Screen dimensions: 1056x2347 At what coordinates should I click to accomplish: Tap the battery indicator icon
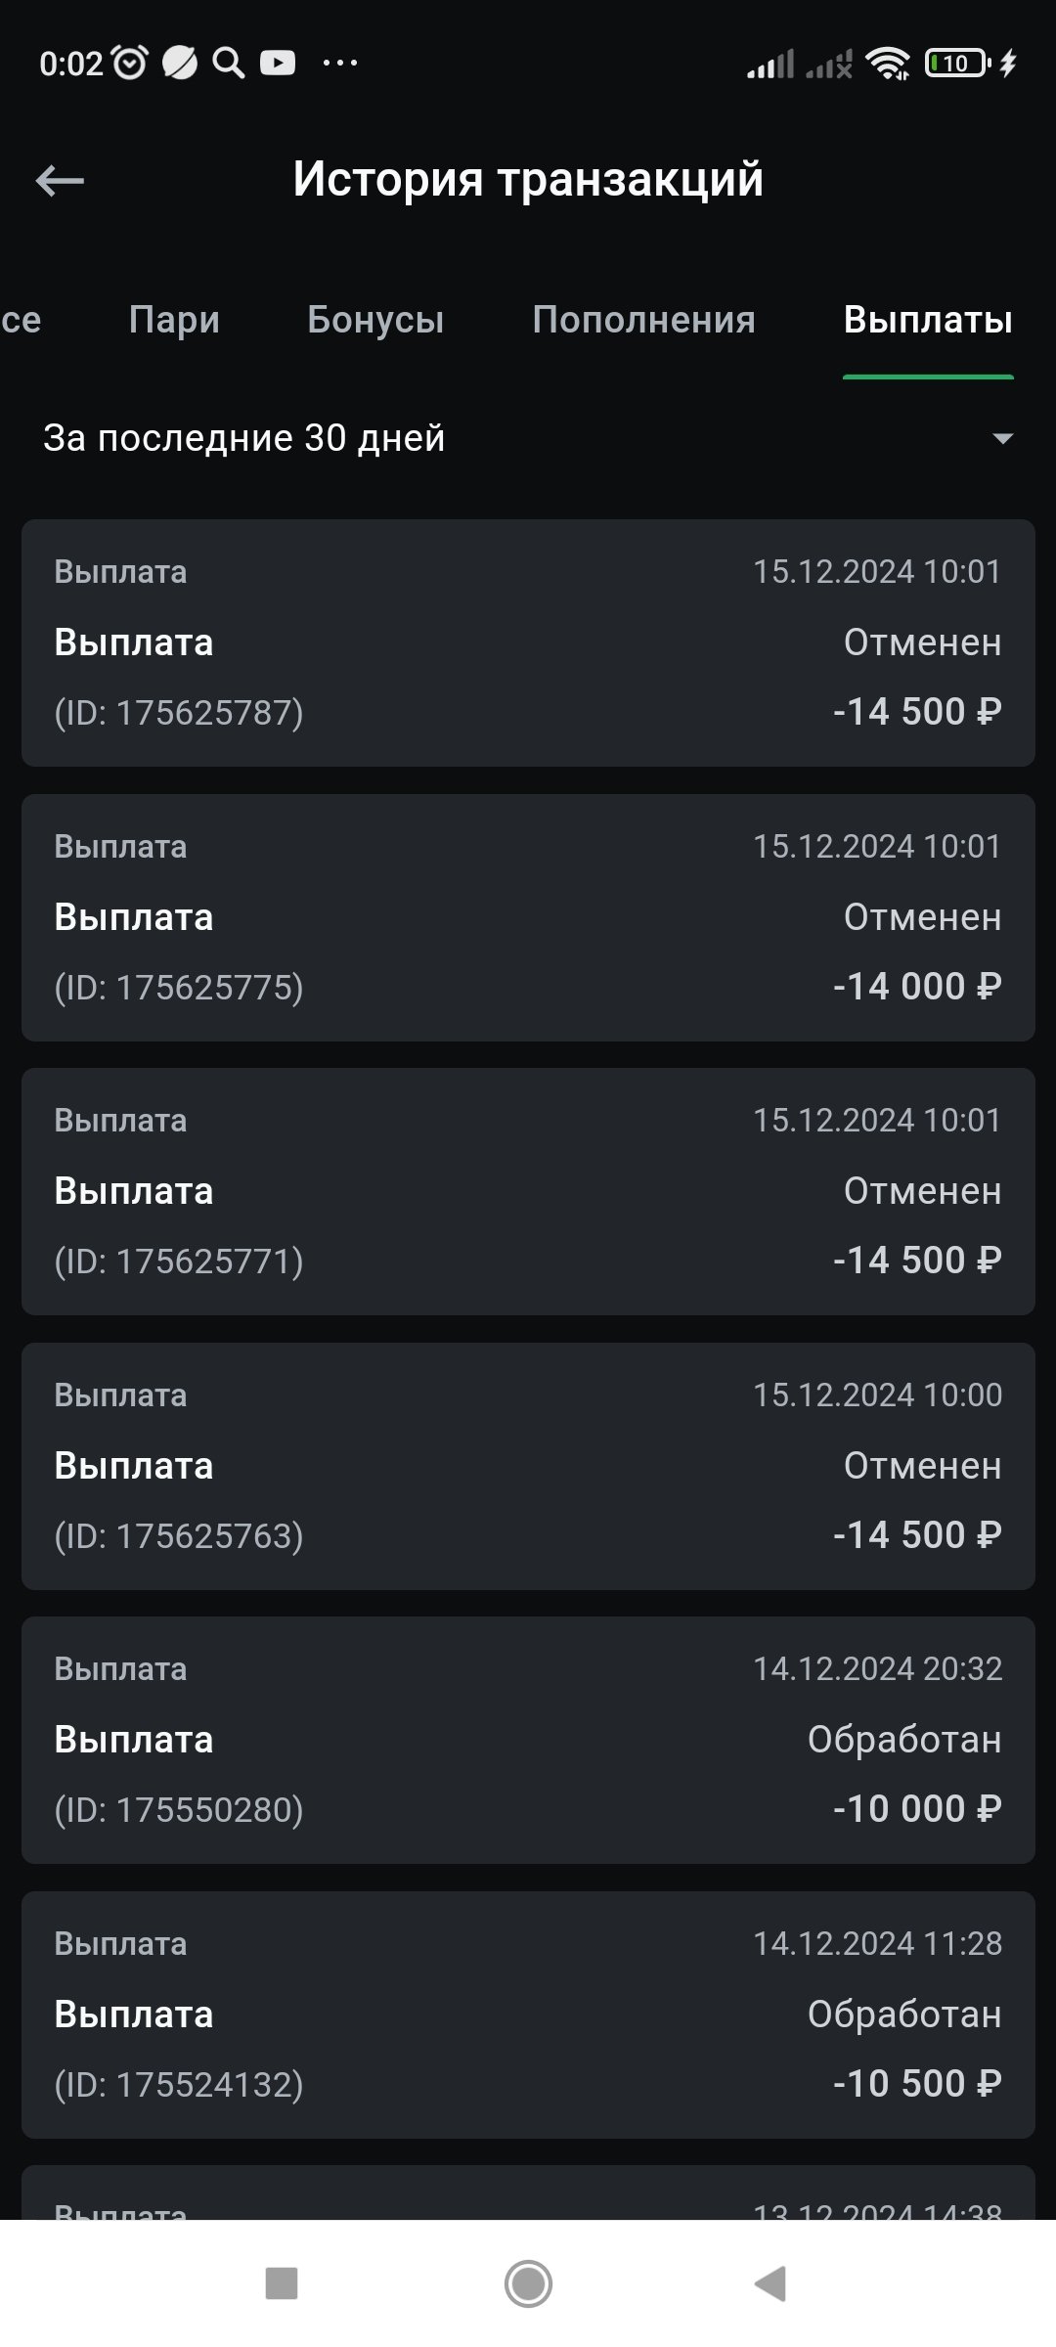click(957, 65)
